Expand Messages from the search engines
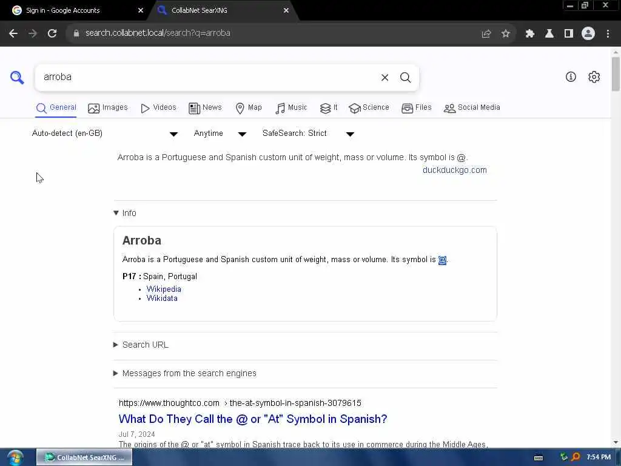 point(185,373)
